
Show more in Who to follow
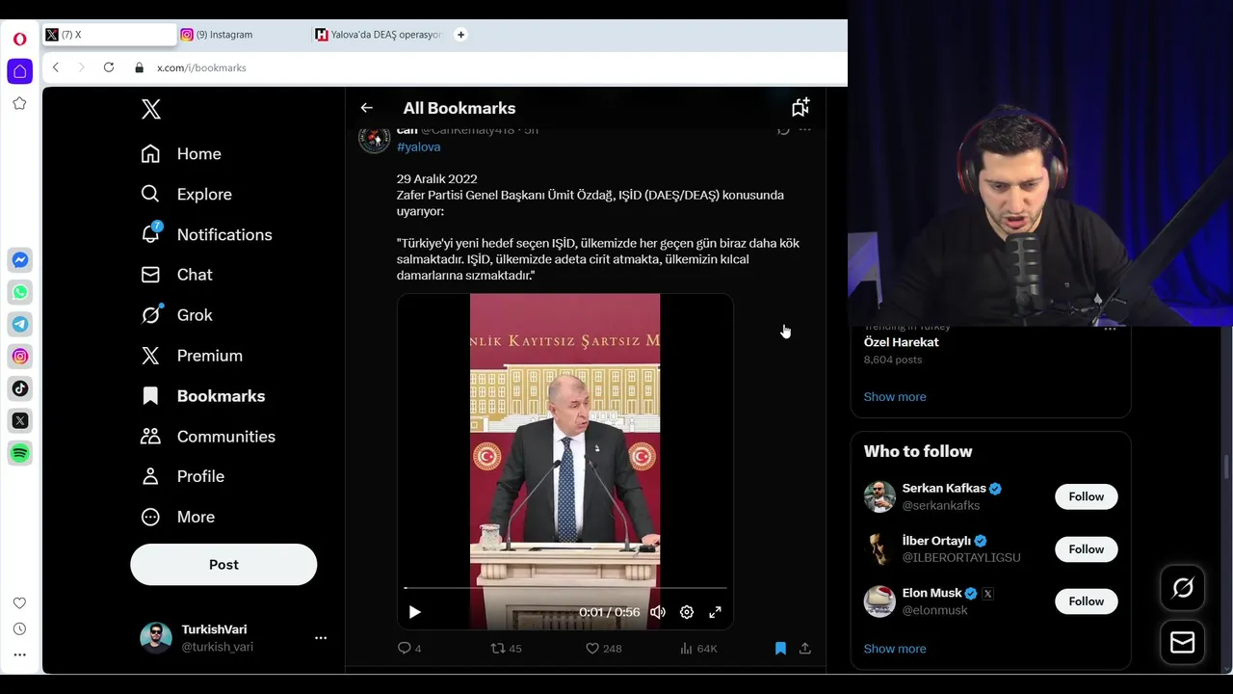[895, 649]
